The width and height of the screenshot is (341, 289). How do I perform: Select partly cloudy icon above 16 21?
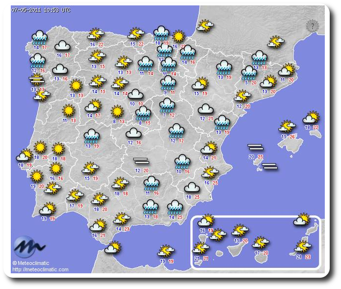point(98,226)
